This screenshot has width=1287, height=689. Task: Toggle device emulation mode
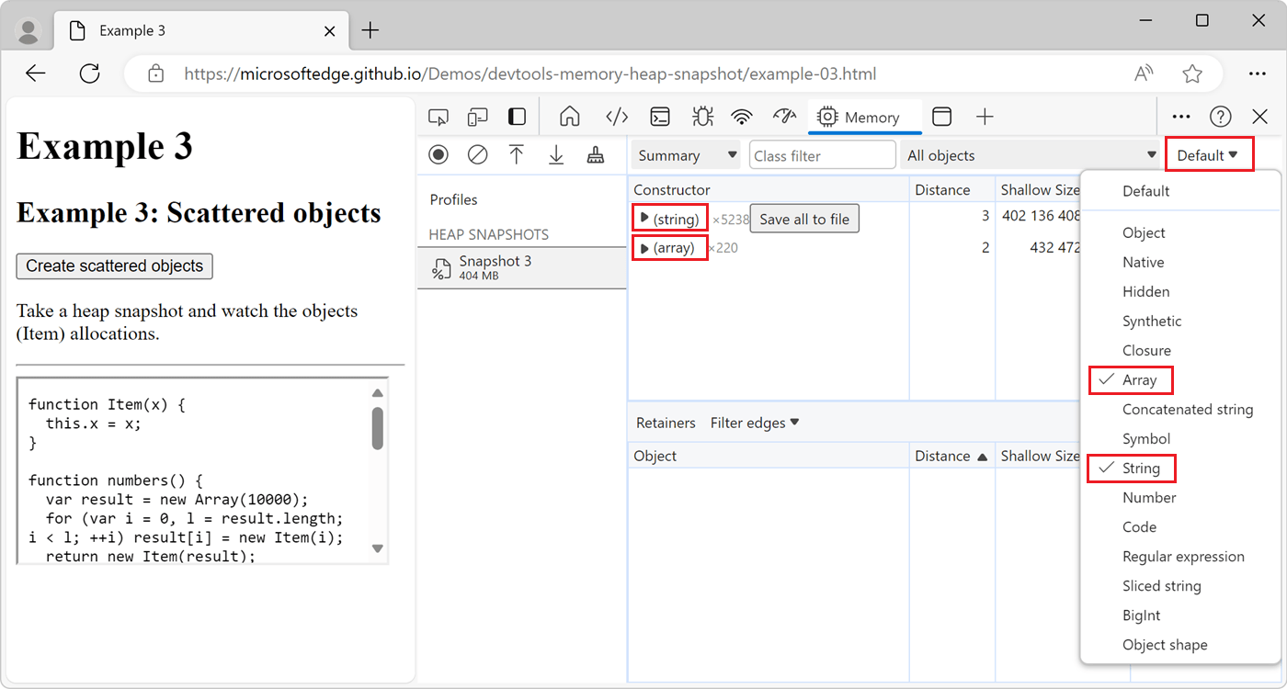point(477,117)
